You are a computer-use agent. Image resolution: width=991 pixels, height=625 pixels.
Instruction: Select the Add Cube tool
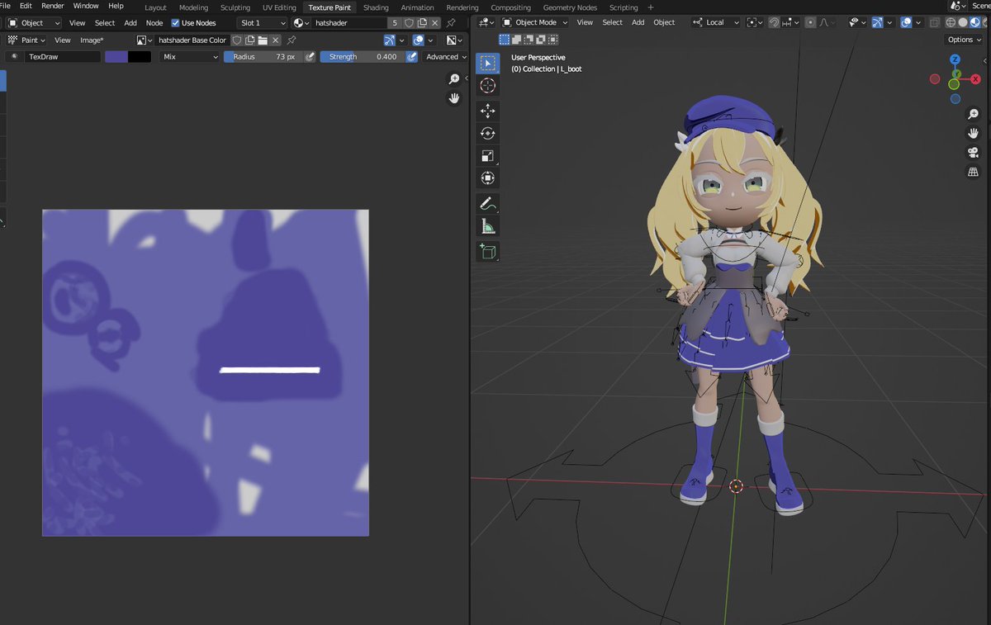coord(488,251)
